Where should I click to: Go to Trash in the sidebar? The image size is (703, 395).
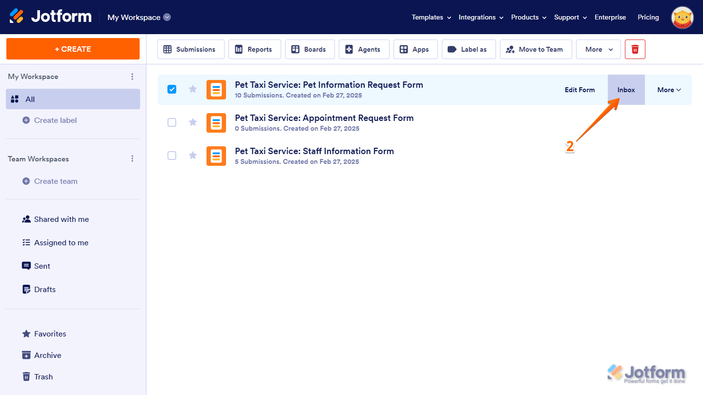click(x=43, y=377)
